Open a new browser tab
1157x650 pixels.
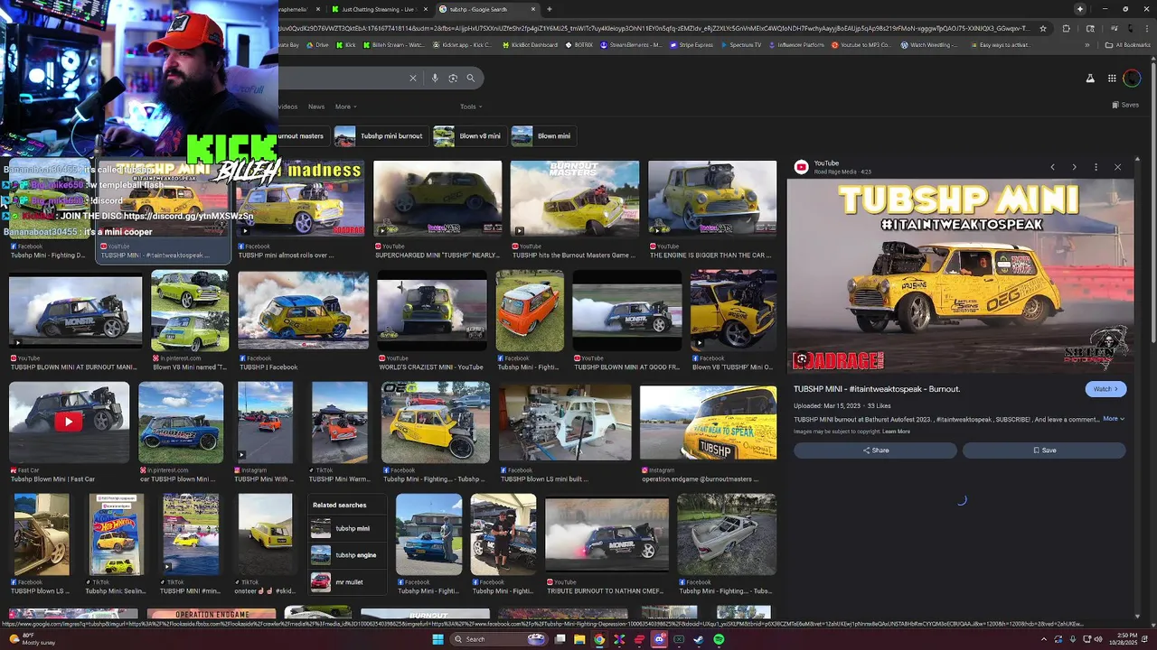click(550, 9)
